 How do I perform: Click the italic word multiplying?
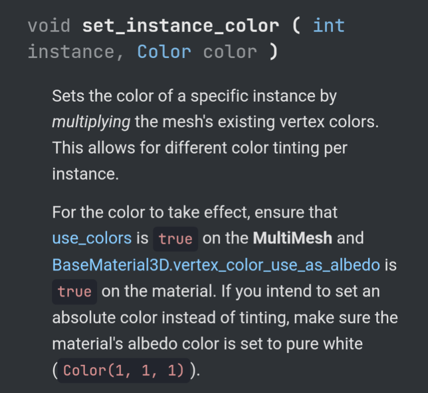coord(91,122)
